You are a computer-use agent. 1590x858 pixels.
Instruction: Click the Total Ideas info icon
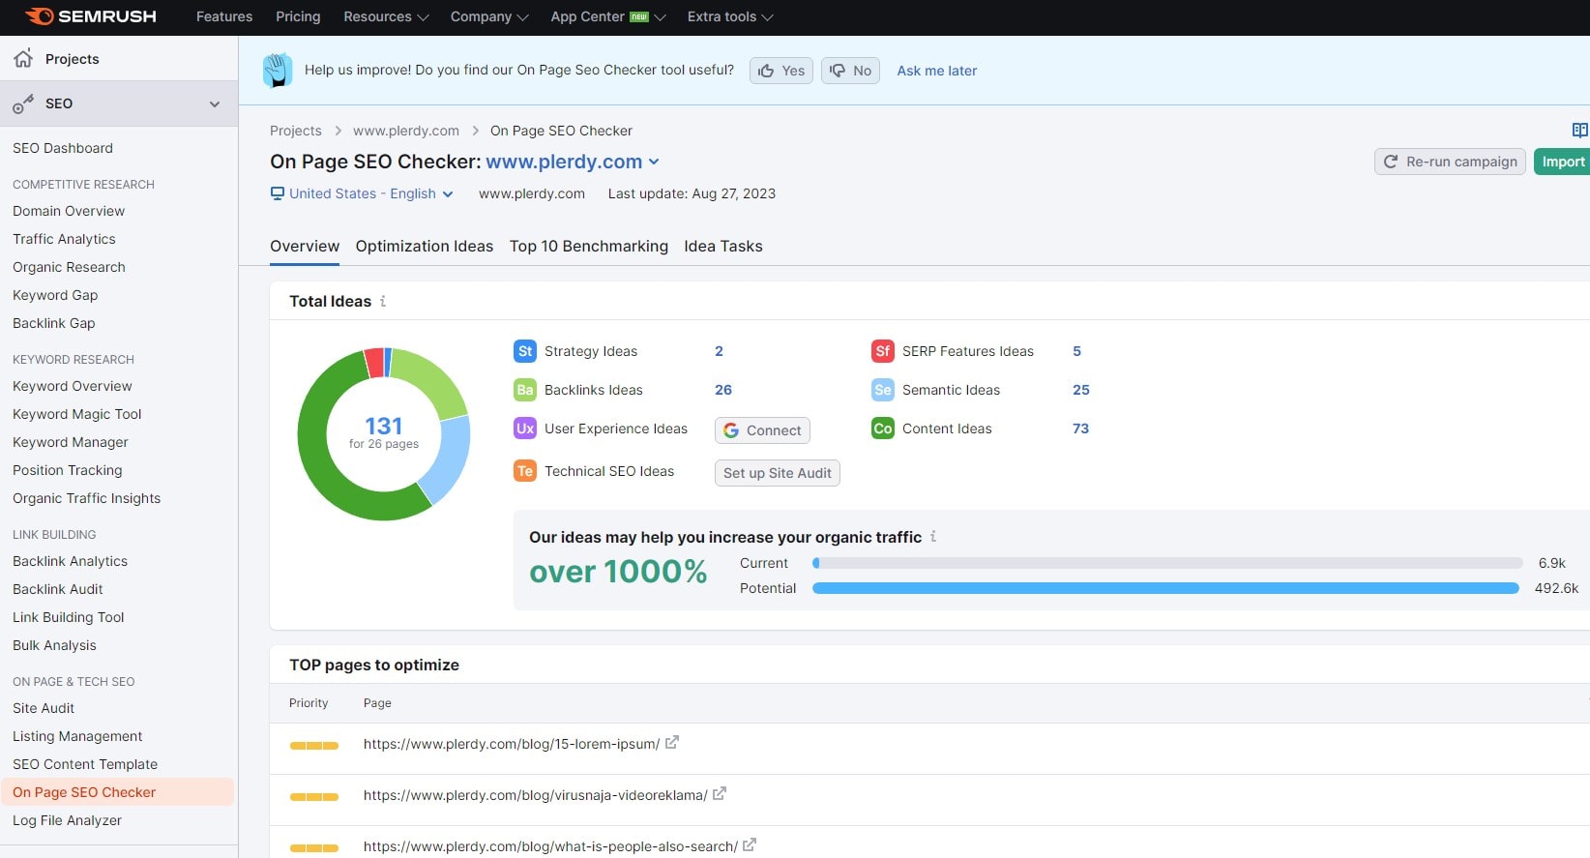point(383,301)
